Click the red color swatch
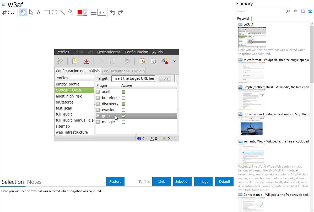The height and width of the screenshot is (212, 314). click(80, 12)
